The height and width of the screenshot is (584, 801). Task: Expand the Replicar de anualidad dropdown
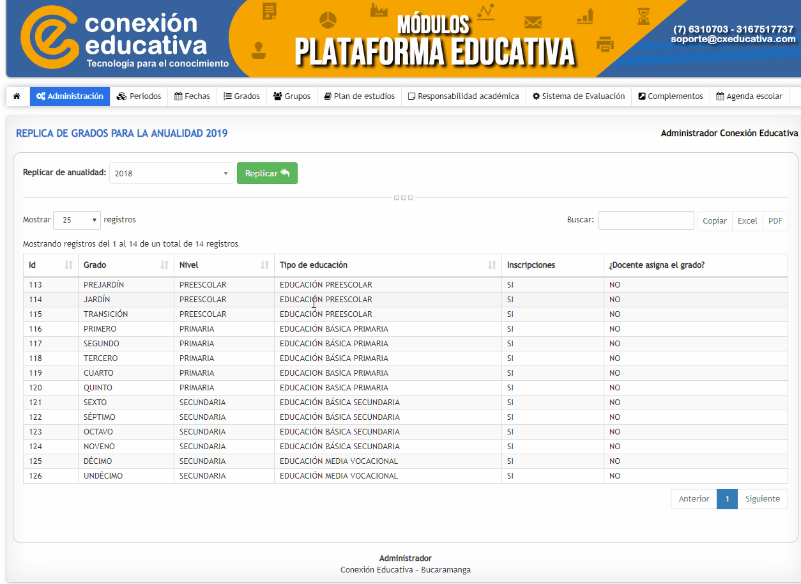tap(171, 173)
